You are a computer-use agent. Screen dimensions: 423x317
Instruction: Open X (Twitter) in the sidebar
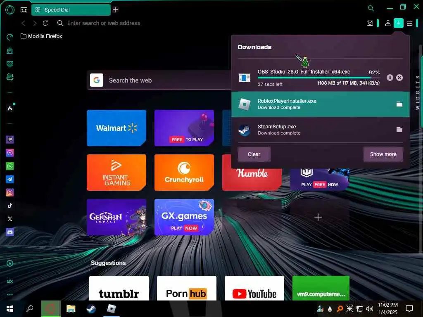point(10,219)
